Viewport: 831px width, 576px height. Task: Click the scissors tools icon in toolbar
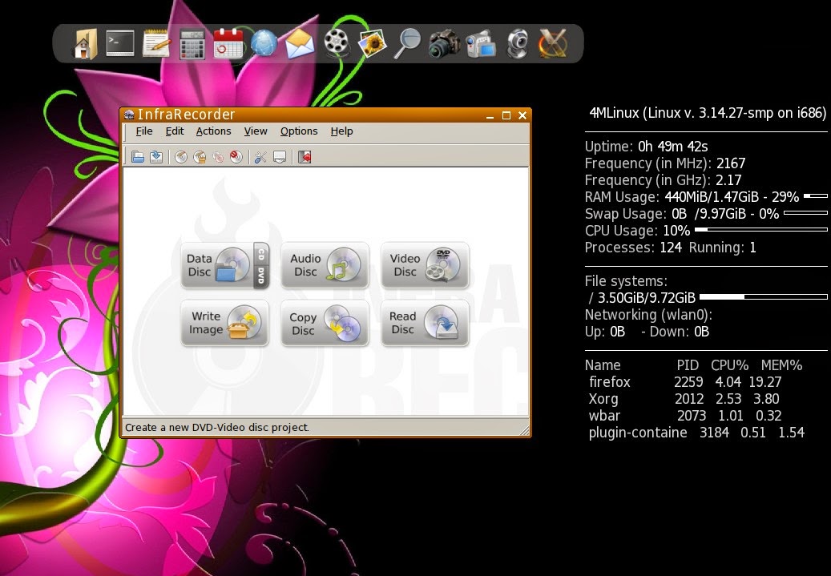(260, 156)
